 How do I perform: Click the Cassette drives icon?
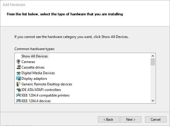19,67
